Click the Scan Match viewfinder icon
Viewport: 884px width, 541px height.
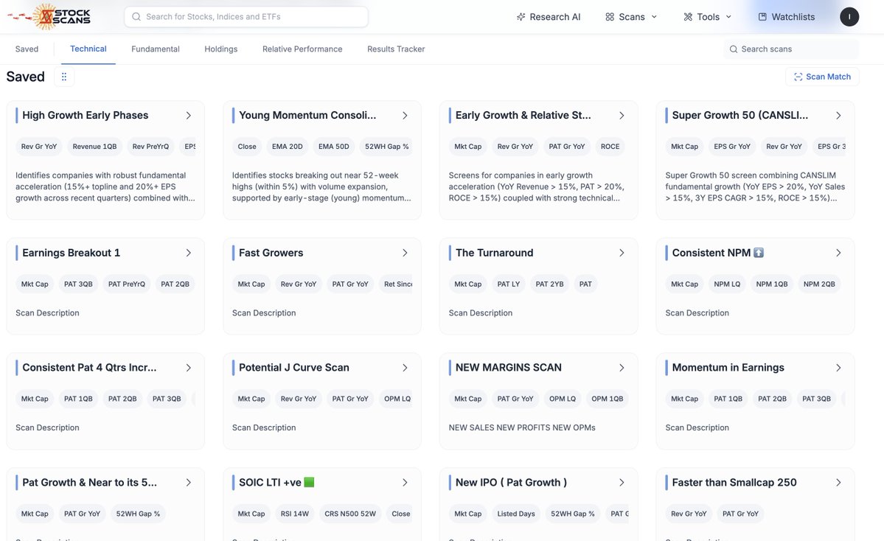tap(798, 77)
